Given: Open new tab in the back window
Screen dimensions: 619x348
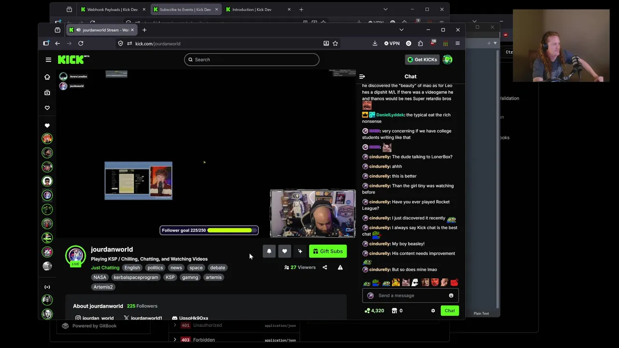Looking at the screenshot, I should click(x=301, y=9).
